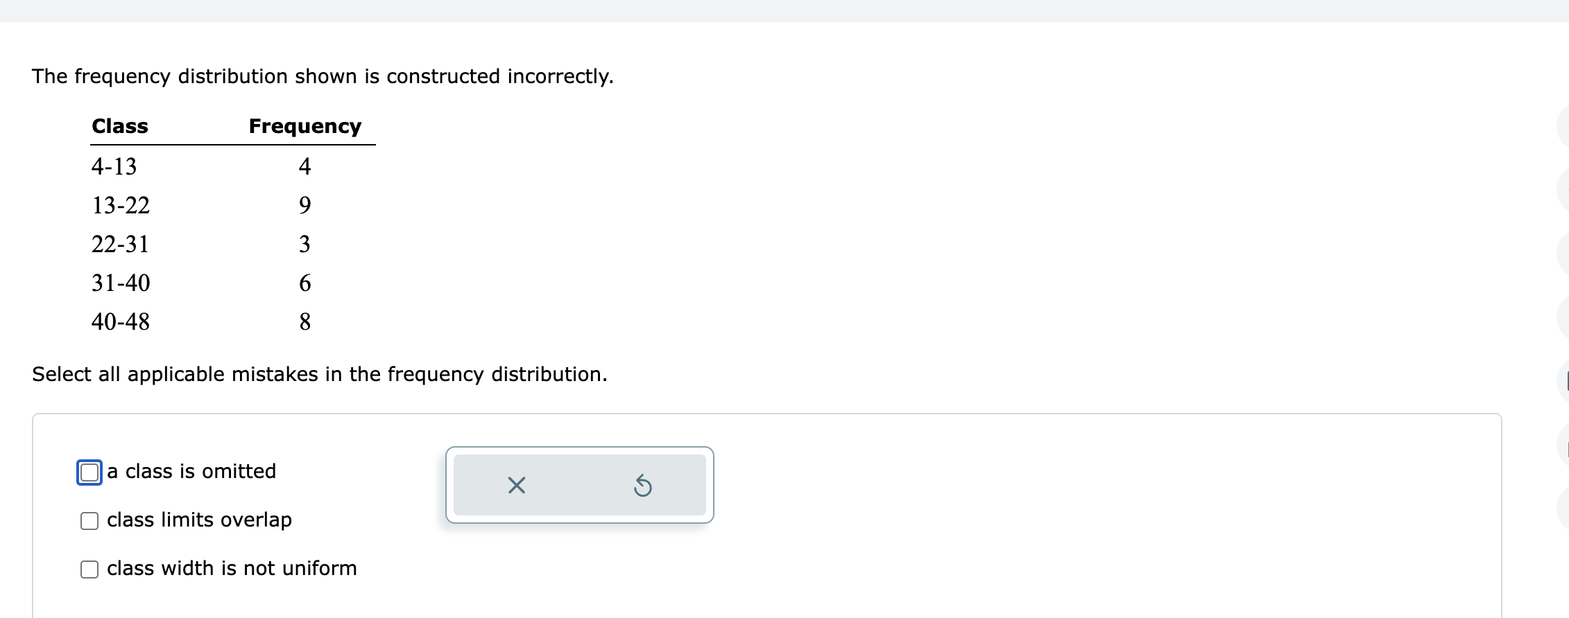Select the 4-13 class row
The height and width of the screenshot is (618, 1569).
pos(114,165)
